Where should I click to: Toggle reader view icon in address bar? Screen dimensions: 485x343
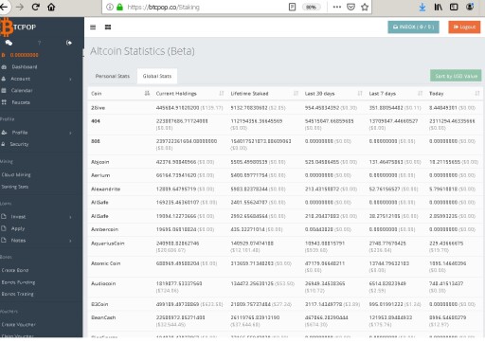[x=293, y=7]
